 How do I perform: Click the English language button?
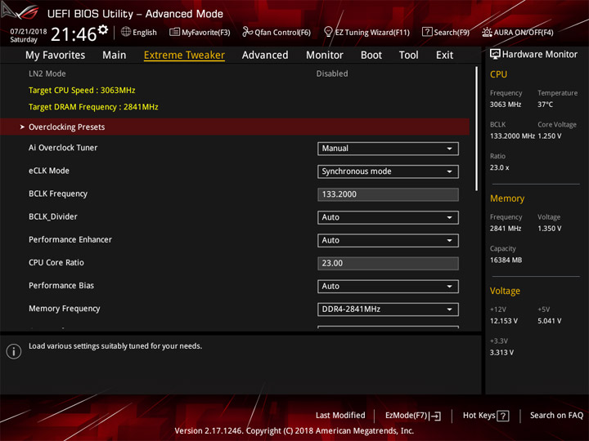click(139, 32)
